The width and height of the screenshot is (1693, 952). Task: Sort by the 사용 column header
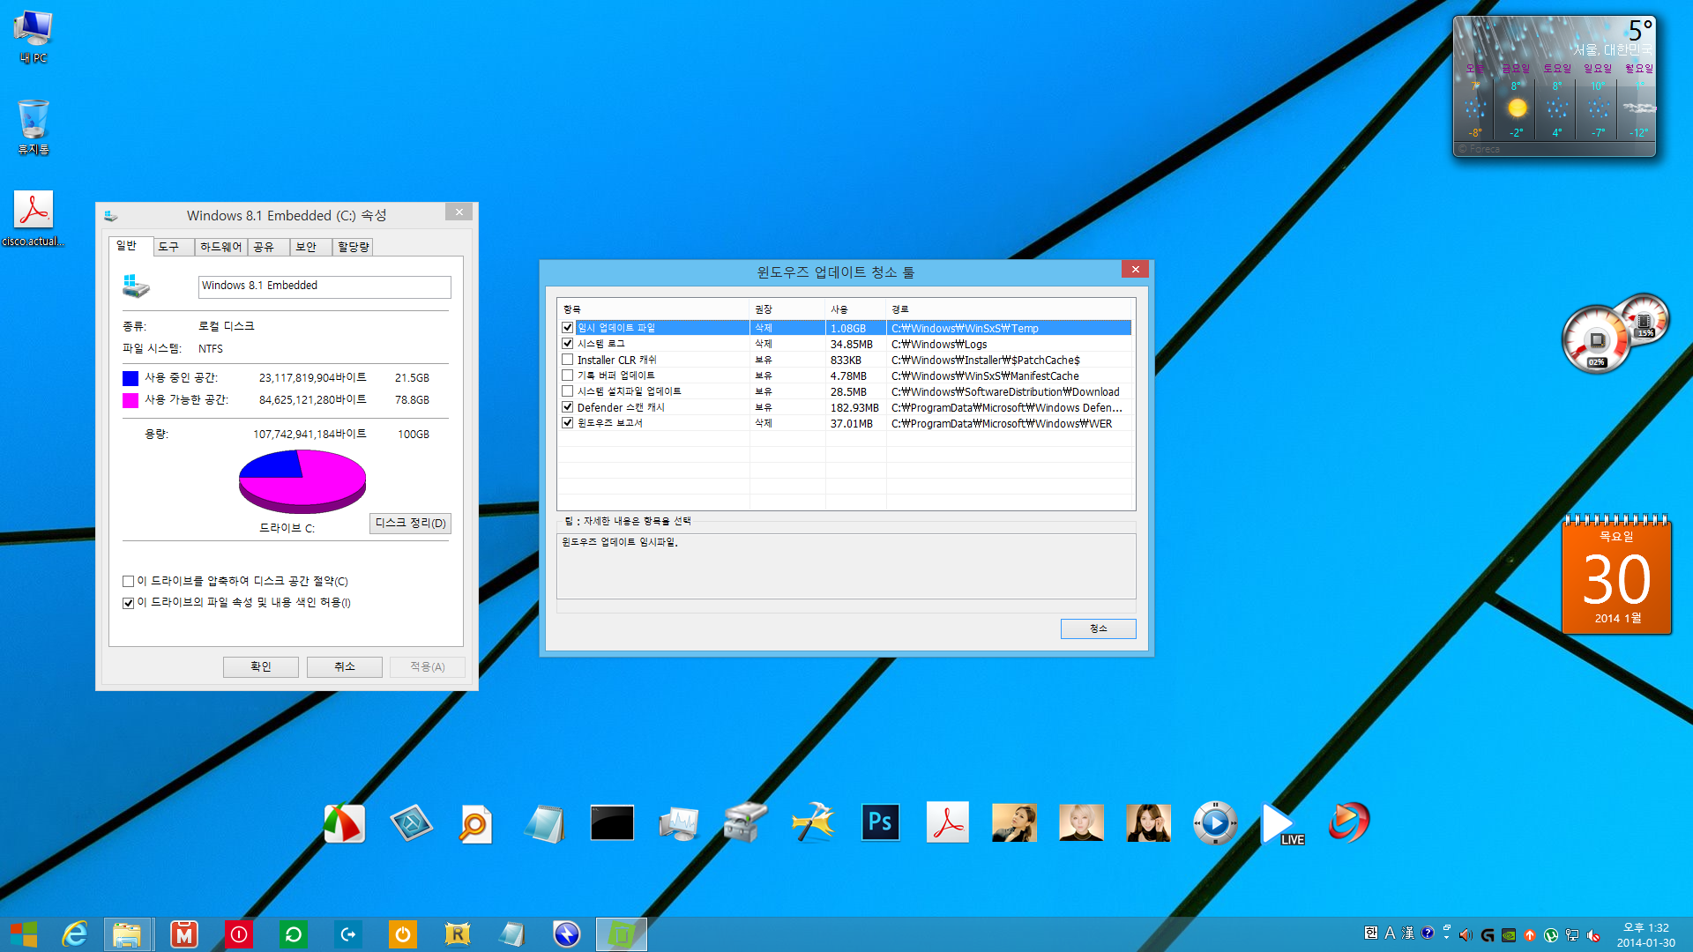point(855,309)
